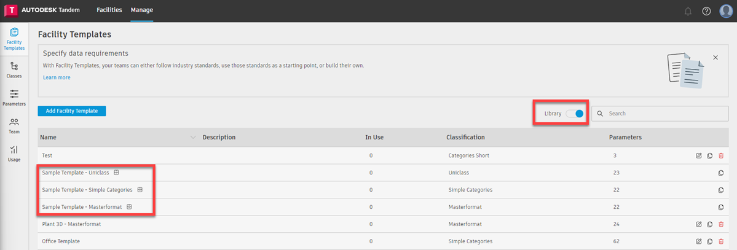Open the help question mark icon
The width and height of the screenshot is (737, 250).
(706, 11)
